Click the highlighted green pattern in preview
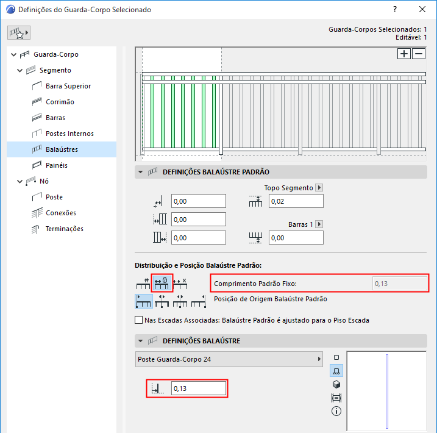This screenshot has height=433, width=437. [182, 112]
